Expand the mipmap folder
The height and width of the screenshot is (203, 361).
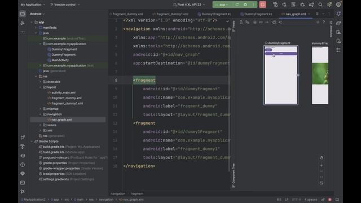[40, 109]
